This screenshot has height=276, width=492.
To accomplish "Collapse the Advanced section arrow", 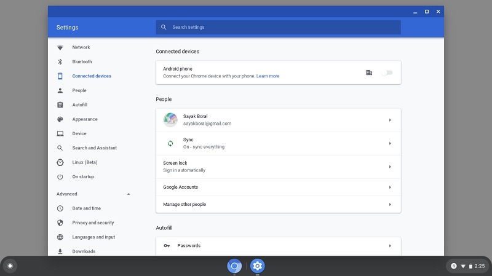I will [x=129, y=194].
